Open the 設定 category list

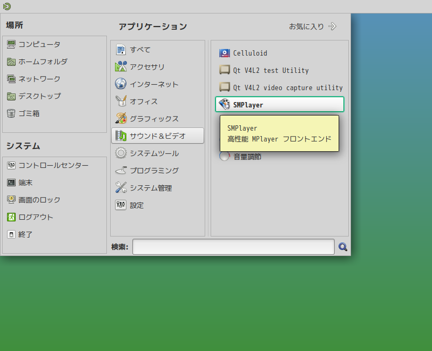pyautogui.click(x=137, y=205)
